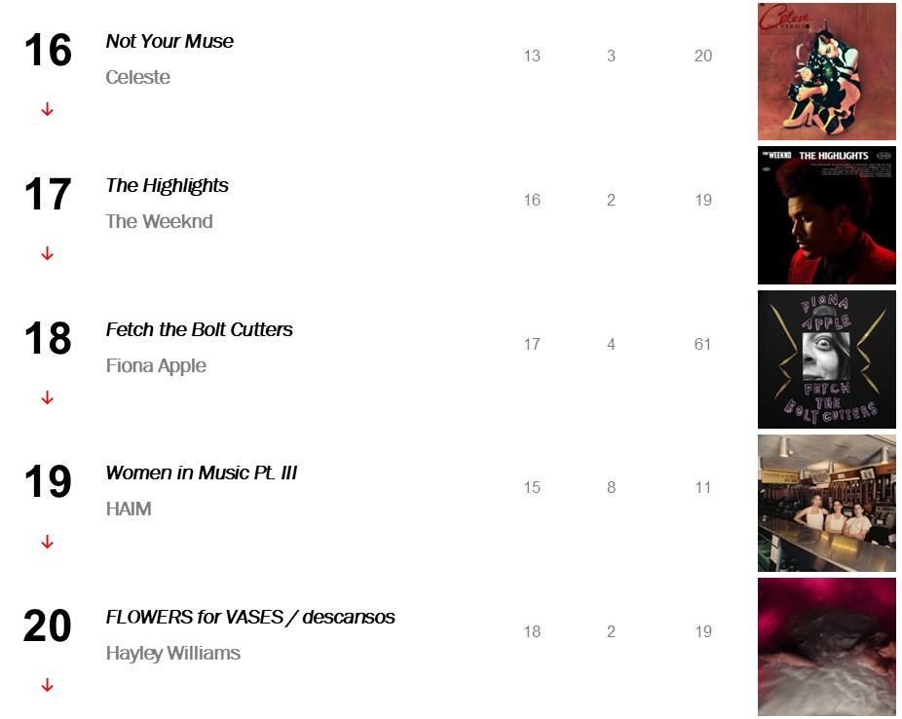
Task: Open Fetch the Bolt Cutters title link
Action: tap(199, 329)
